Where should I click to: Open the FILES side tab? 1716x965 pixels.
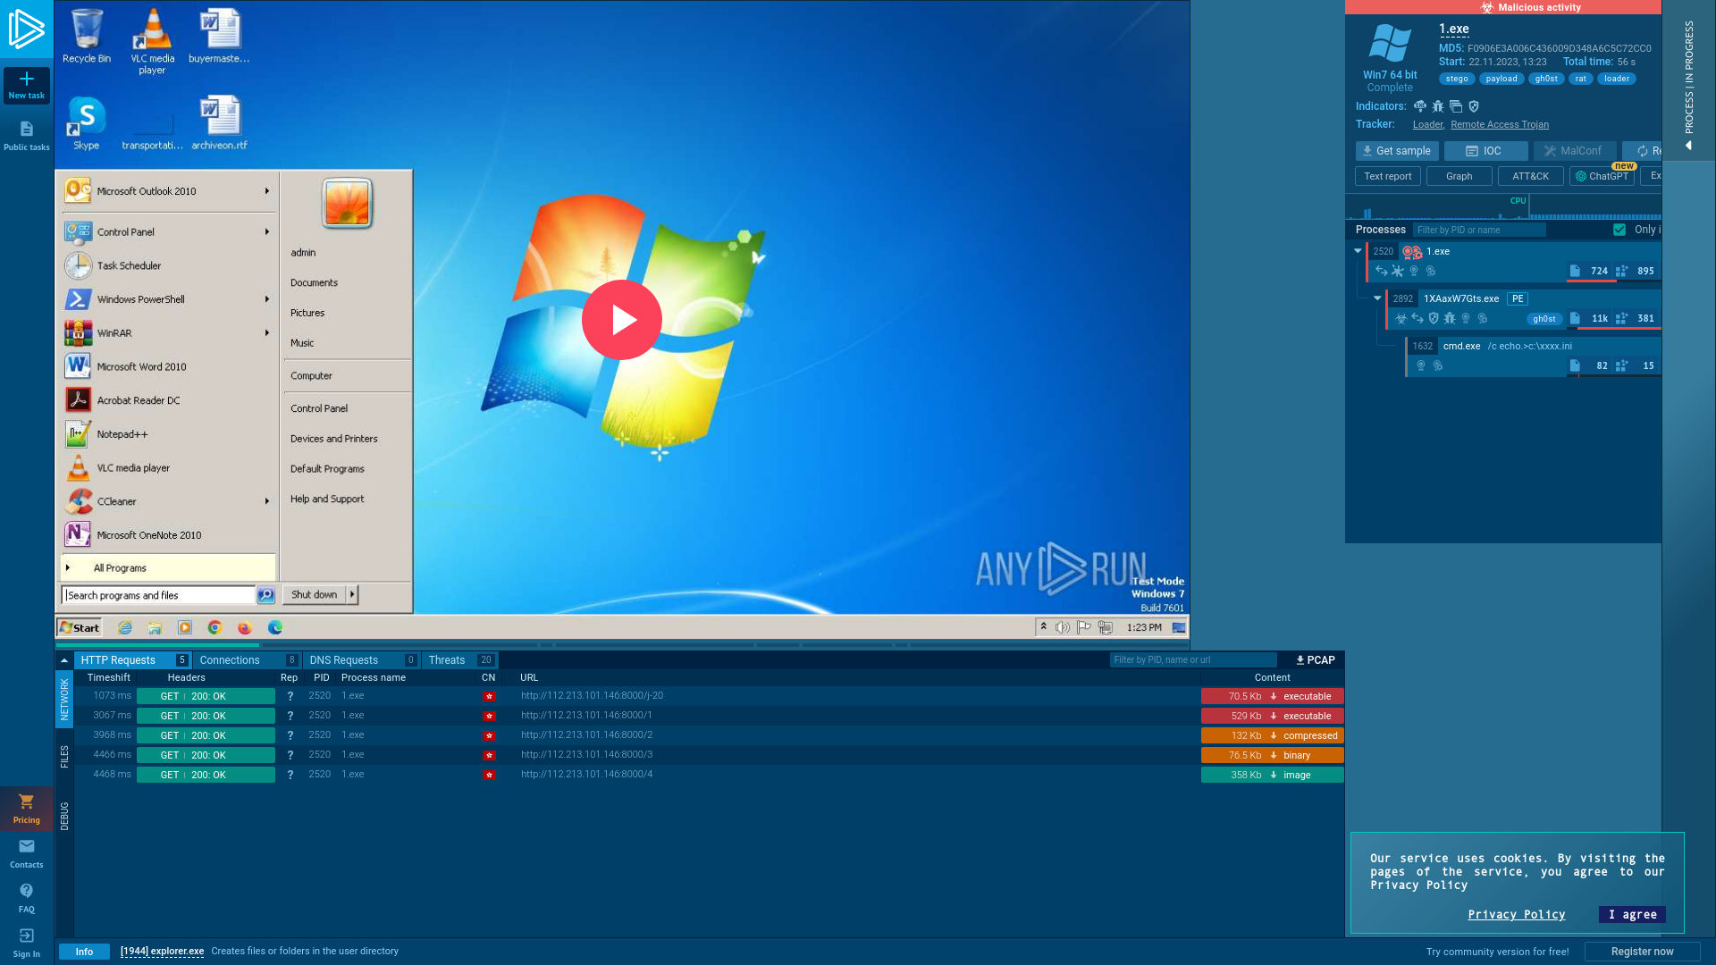tap(64, 756)
